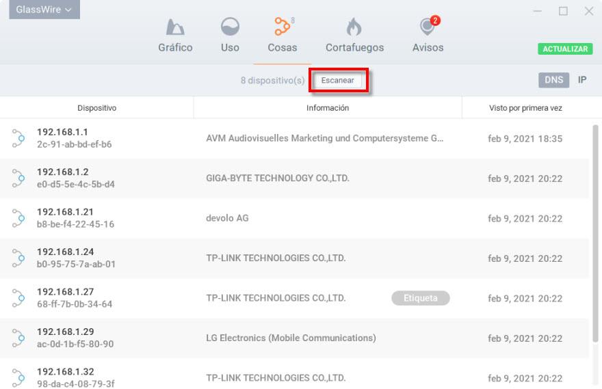The width and height of the screenshot is (602, 389).
Task: Open the Gráfico tab
Action: tap(175, 36)
